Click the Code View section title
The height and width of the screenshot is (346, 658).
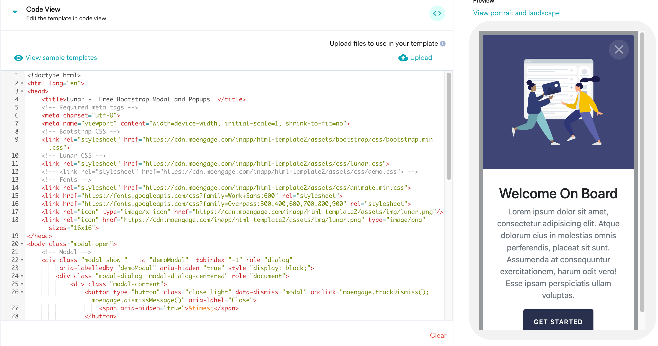43,9
